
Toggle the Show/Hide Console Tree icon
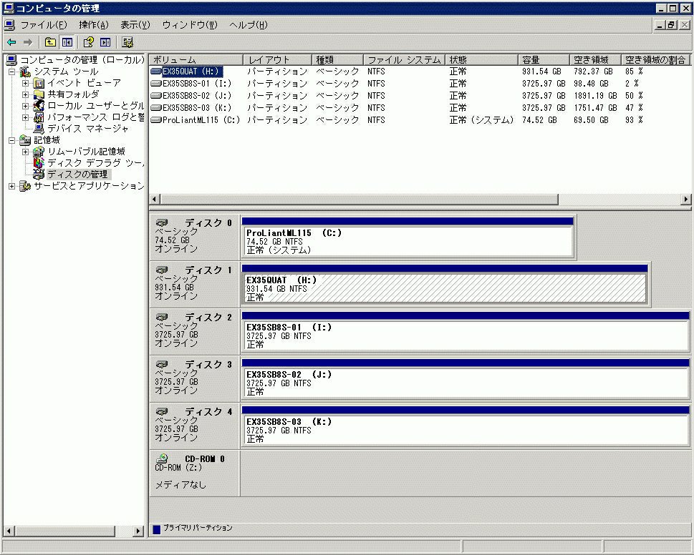[67, 42]
